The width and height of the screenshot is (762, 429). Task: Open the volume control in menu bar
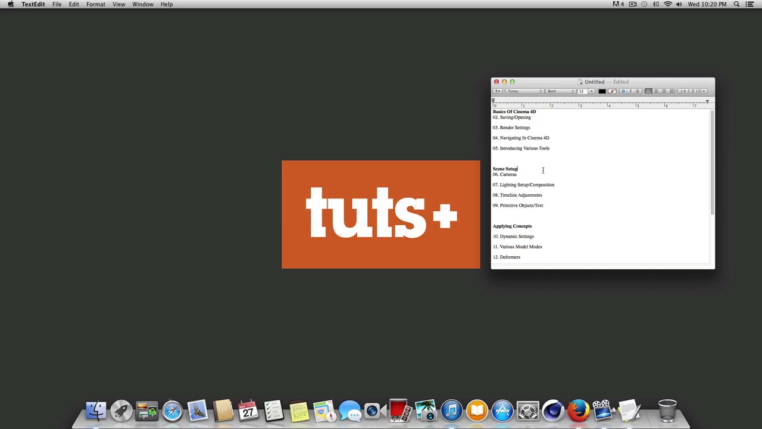(x=679, y=4)
